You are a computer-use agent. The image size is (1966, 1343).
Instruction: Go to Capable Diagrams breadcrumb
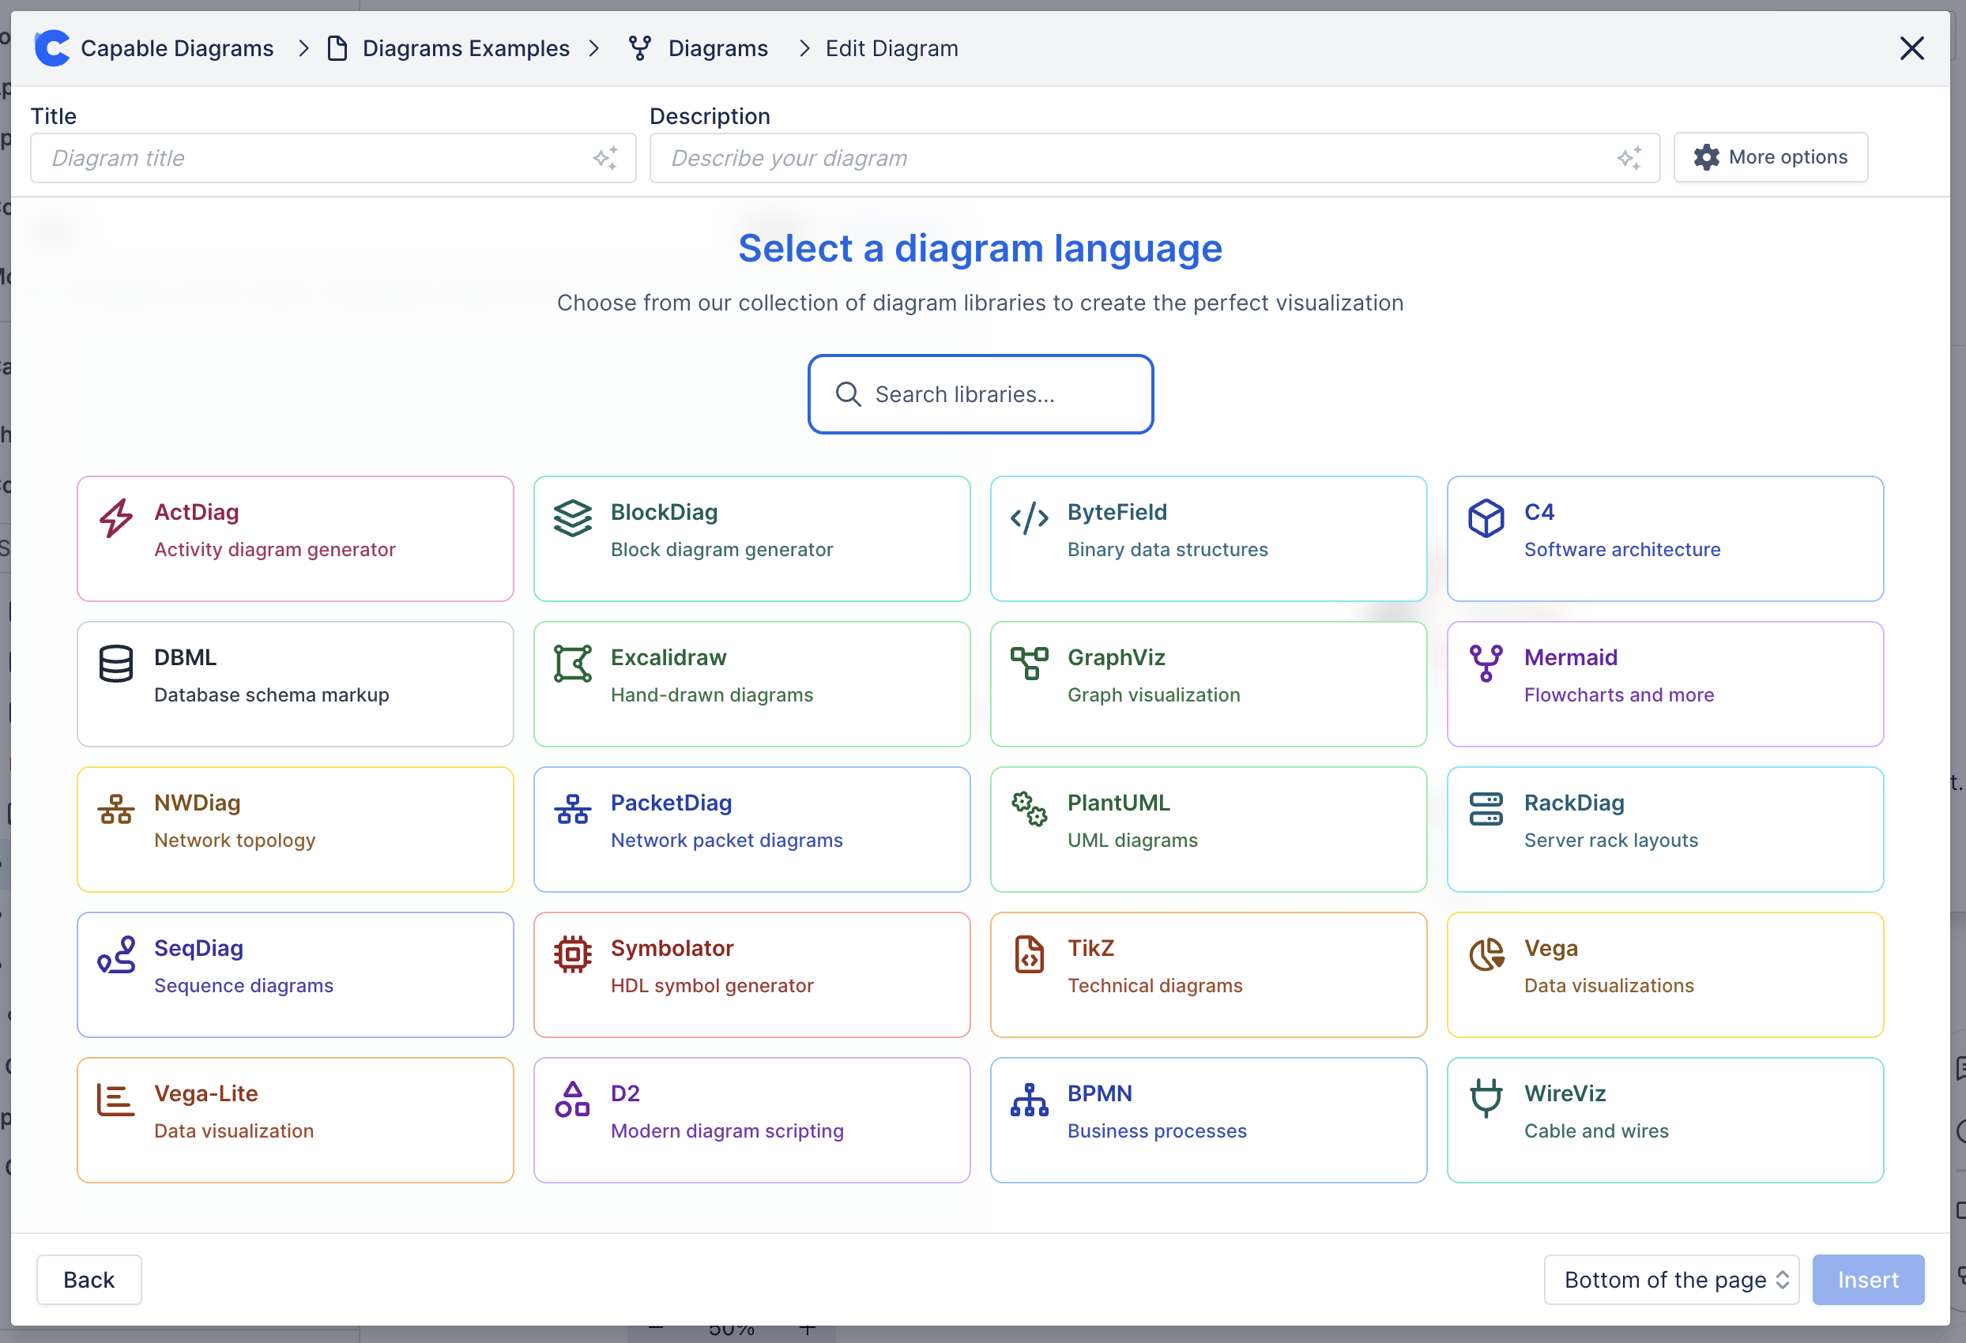(x=177, y=48)
